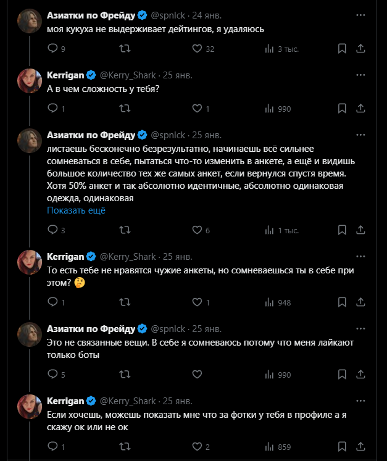
Task: Bookmark the tweet about bots liking
Action: tap(342, 374)
